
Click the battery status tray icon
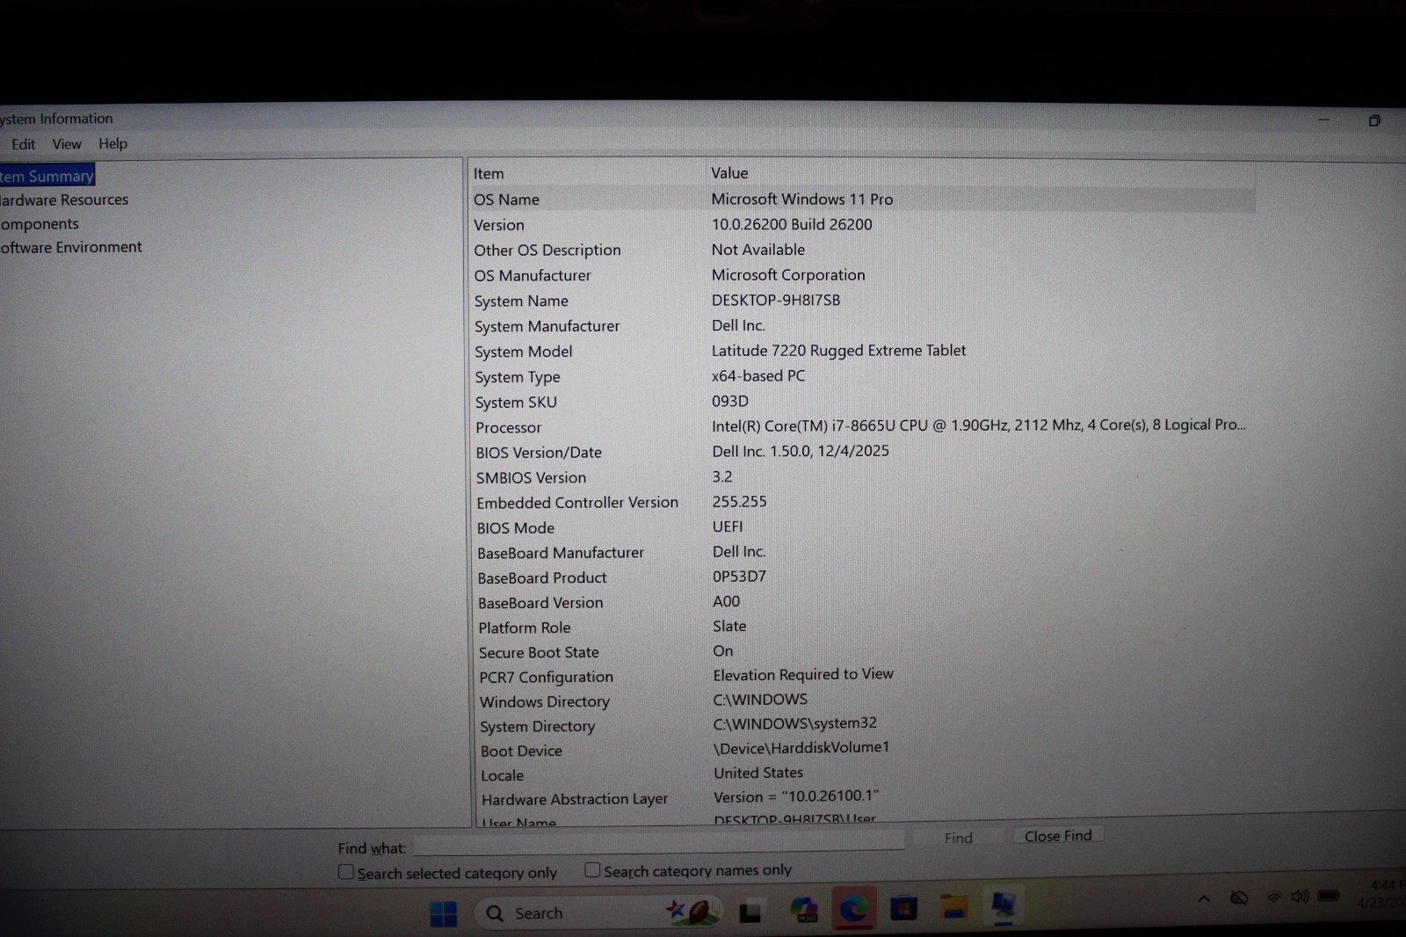coord(1329,896)
